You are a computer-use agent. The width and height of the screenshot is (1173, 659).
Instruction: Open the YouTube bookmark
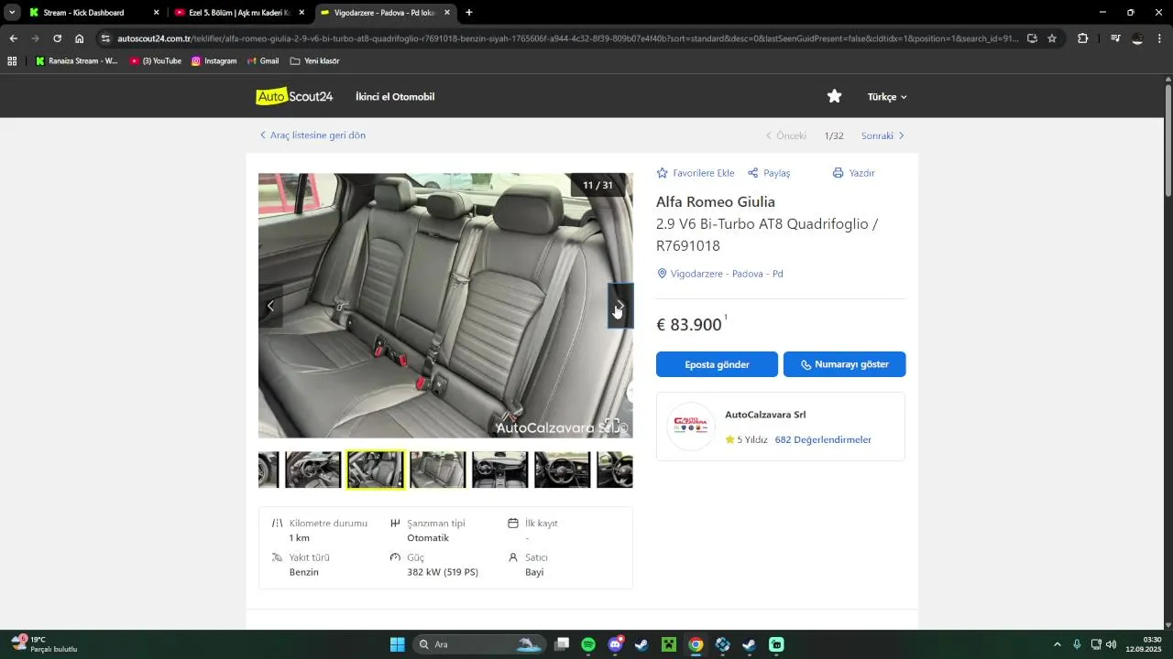(x=156, y=61)
